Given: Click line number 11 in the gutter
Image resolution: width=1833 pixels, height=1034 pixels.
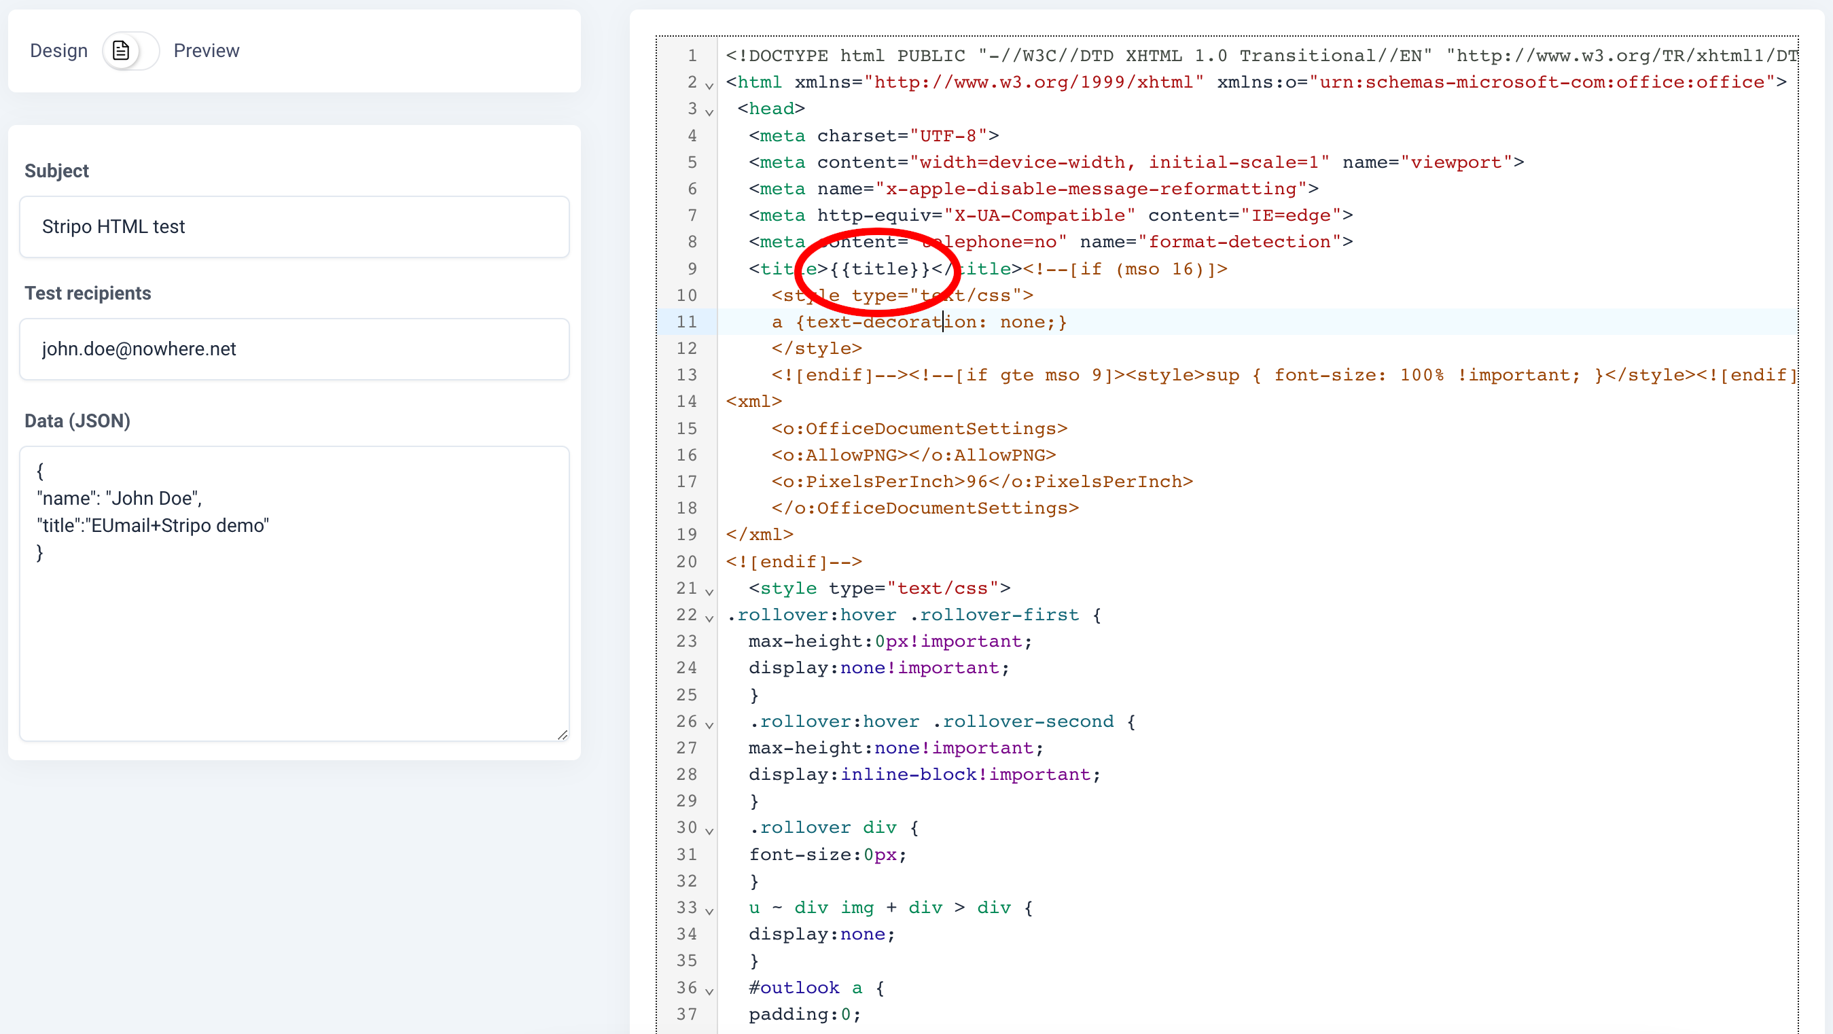Looking at the screenshot, I should [x=687, y=321].
